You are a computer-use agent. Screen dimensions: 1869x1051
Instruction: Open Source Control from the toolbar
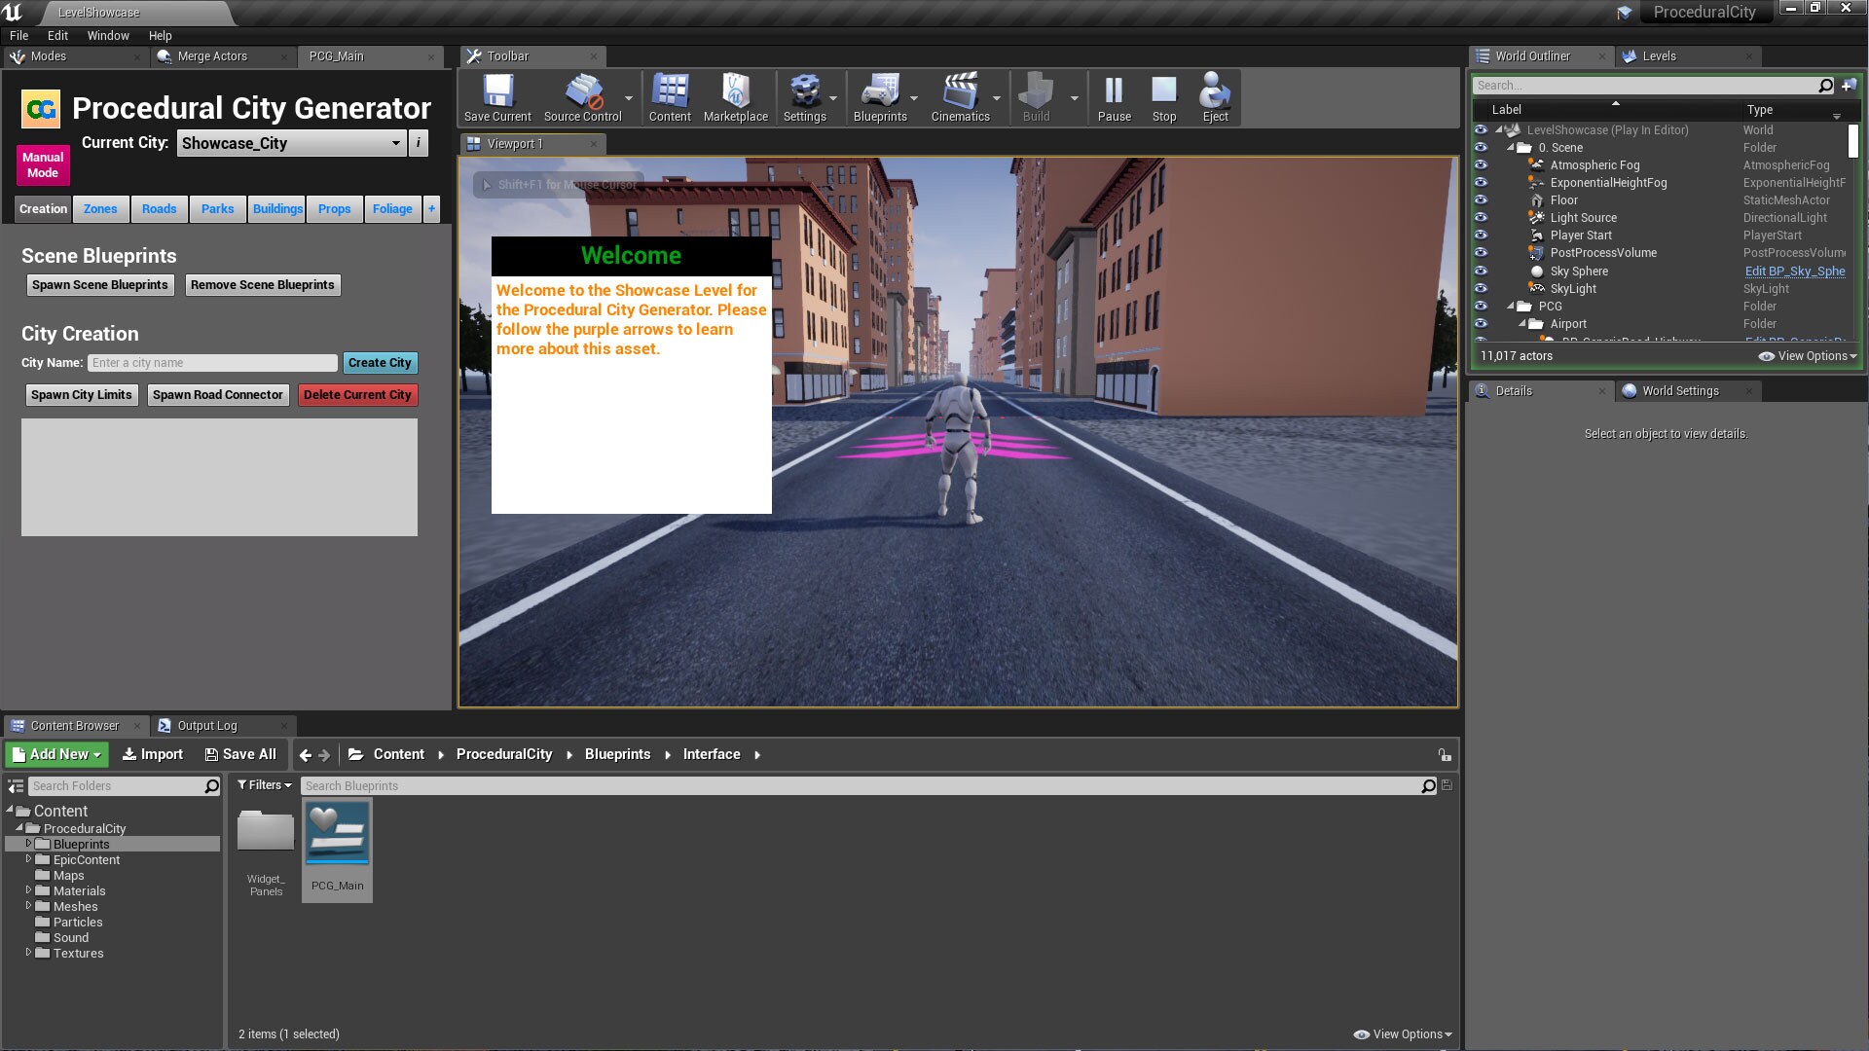click(x=582, y=97)
